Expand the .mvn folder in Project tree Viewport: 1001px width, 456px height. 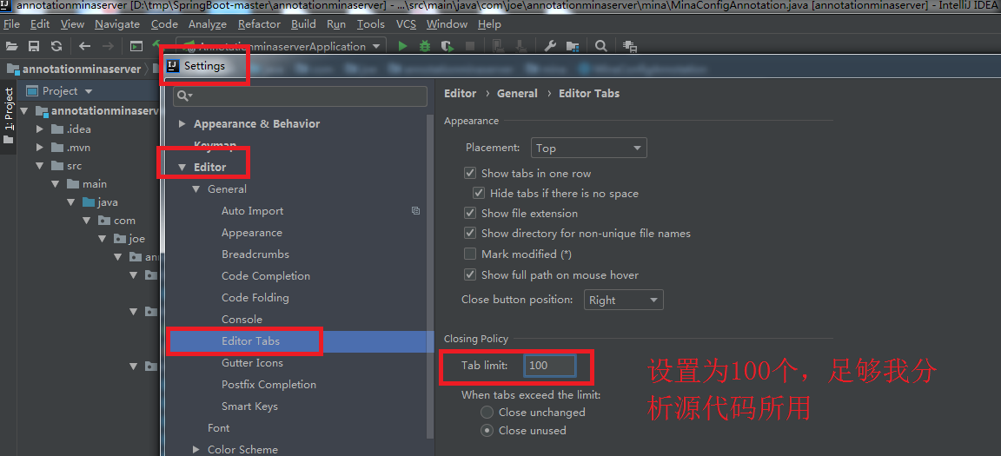[x=40, y=148]
